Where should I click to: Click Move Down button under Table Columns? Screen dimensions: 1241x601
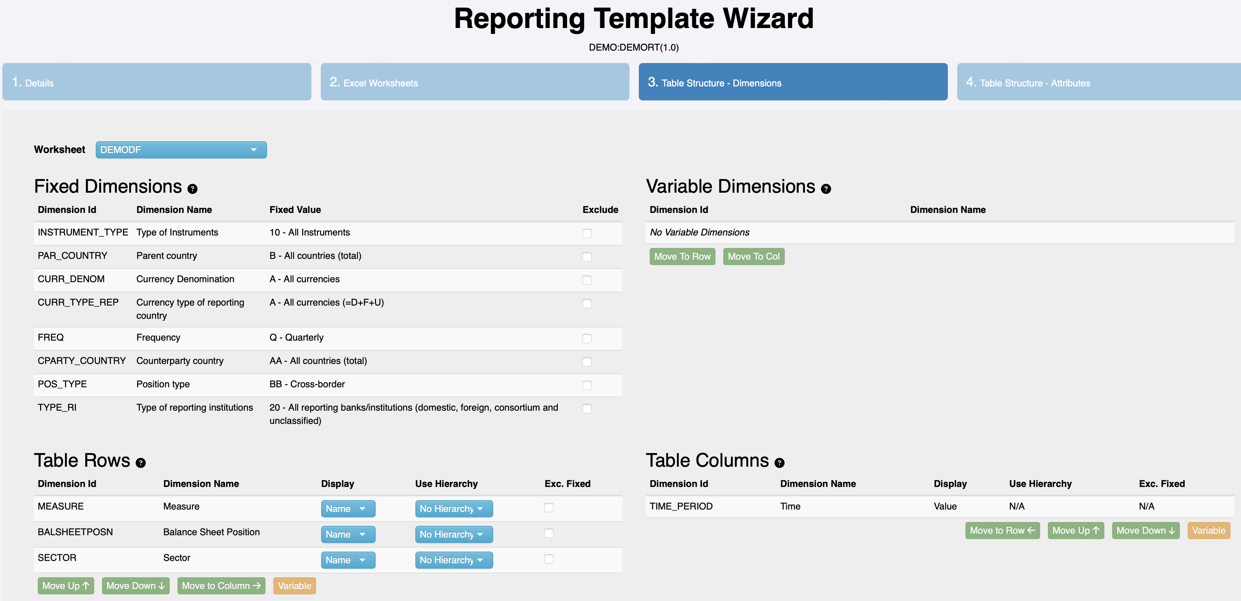point(1145,530)
